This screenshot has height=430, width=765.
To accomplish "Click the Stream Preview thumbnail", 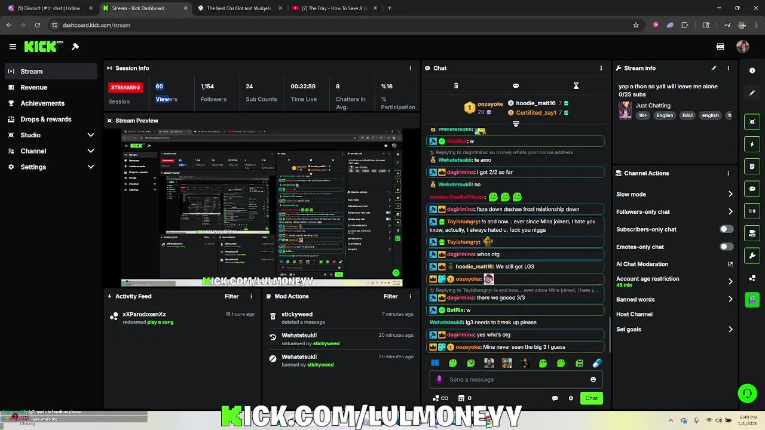I will click(262, 208).
